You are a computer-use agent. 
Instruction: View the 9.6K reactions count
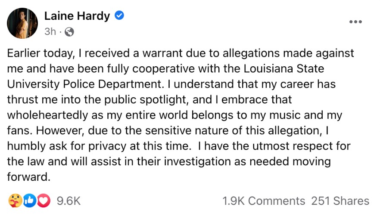[x=69, y=201]
